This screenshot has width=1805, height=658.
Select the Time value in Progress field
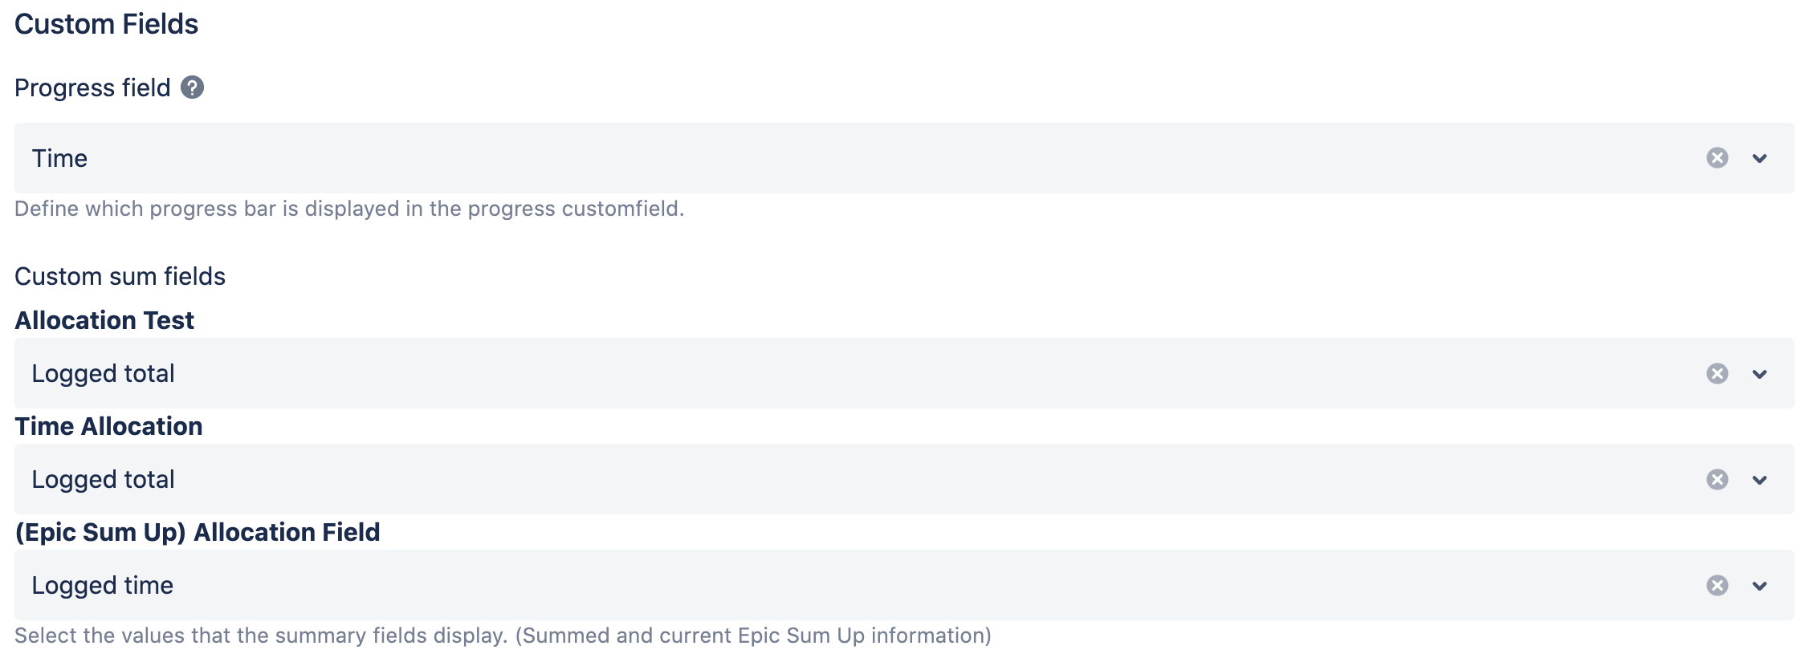click(59, 158)
